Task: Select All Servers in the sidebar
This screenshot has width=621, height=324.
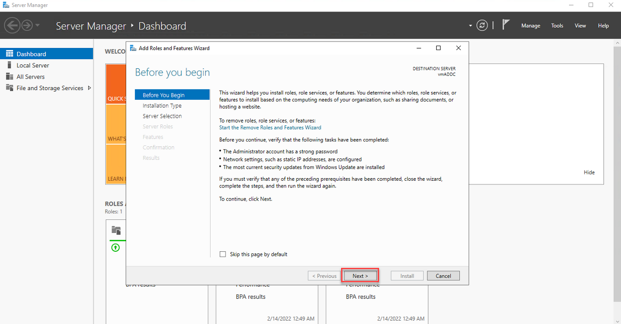Action: pos(47,77)
